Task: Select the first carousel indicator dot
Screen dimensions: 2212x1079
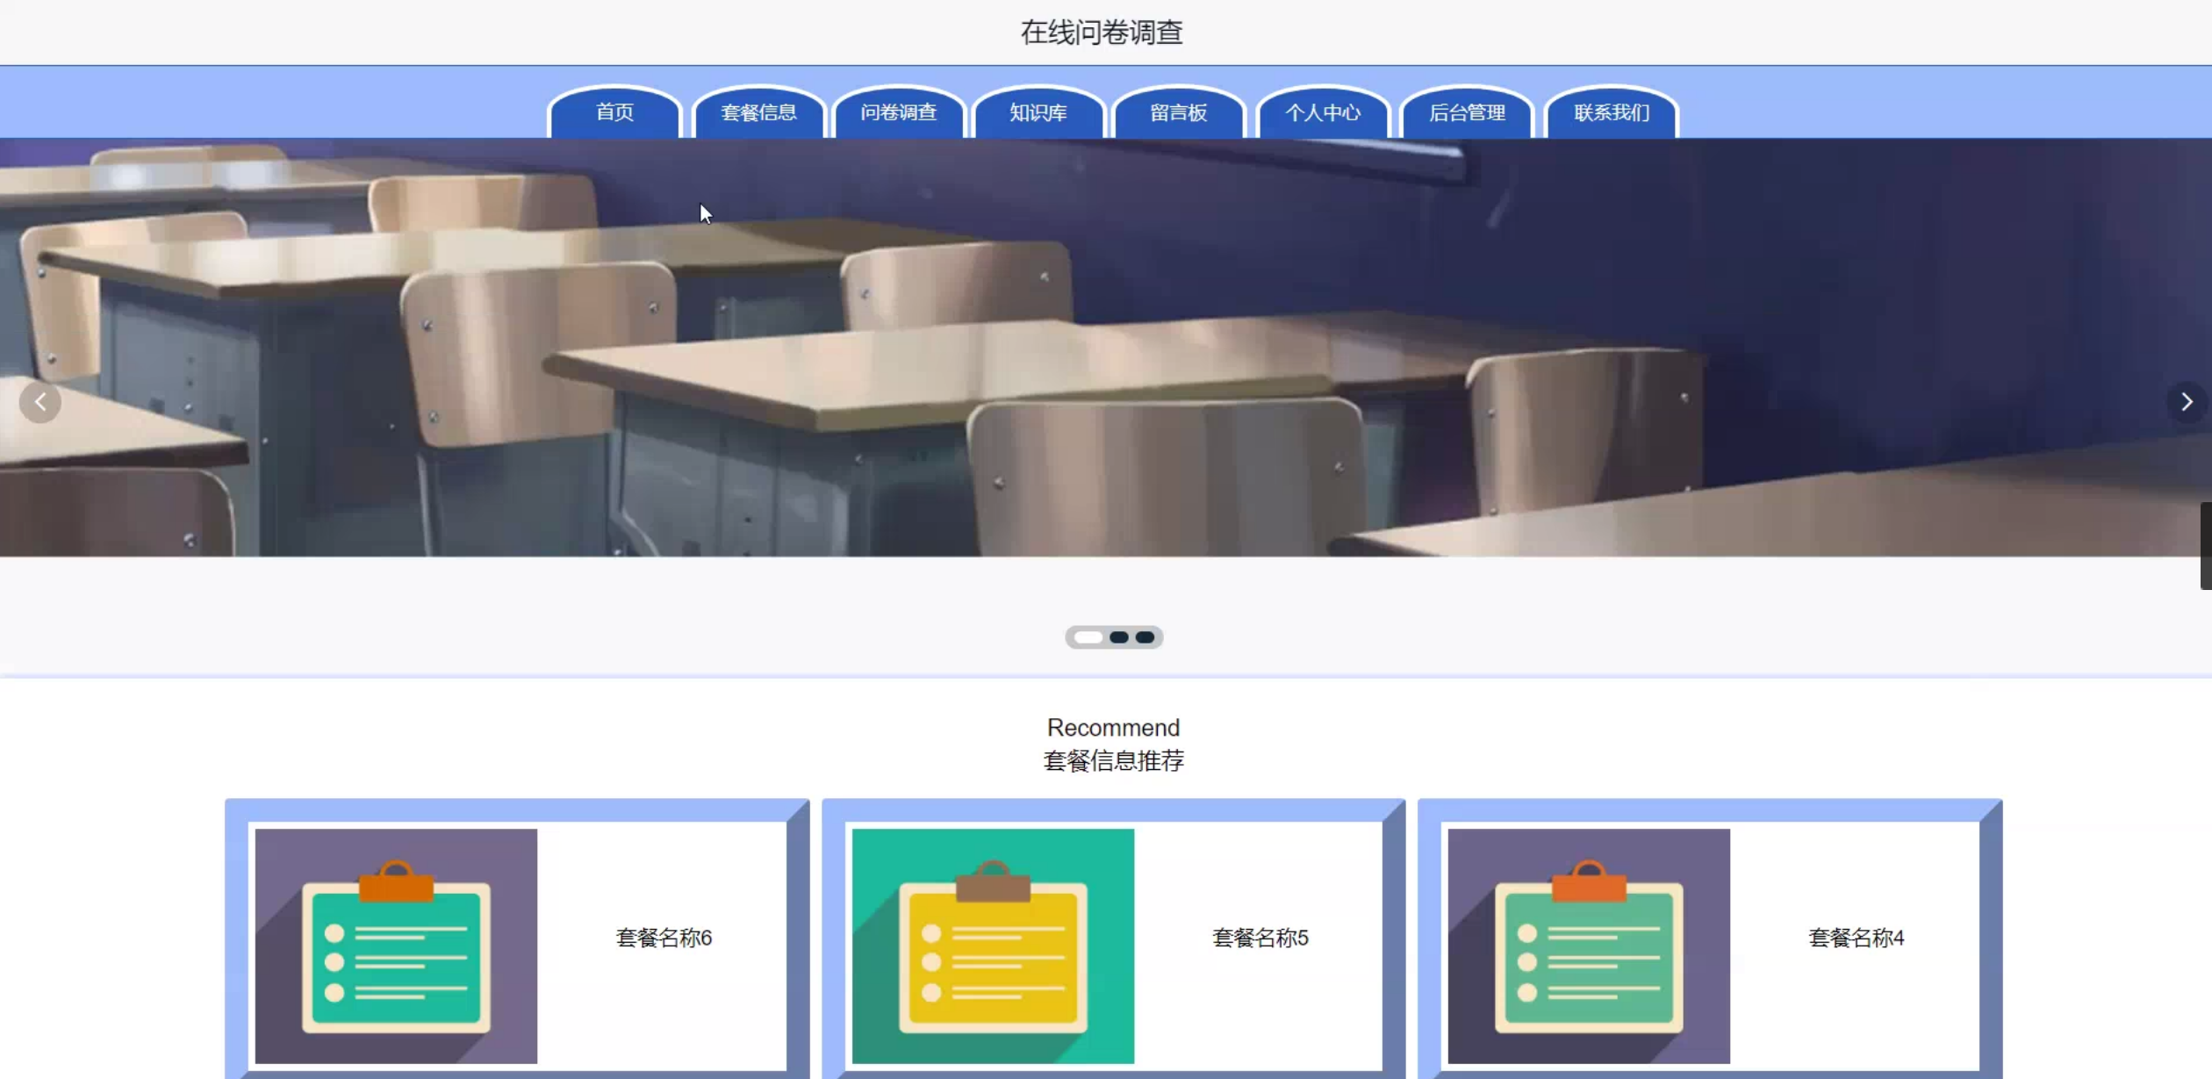Action: pyautogui.click(x=1088, y=637)
